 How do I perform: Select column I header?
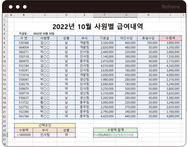tap(170, 15)
